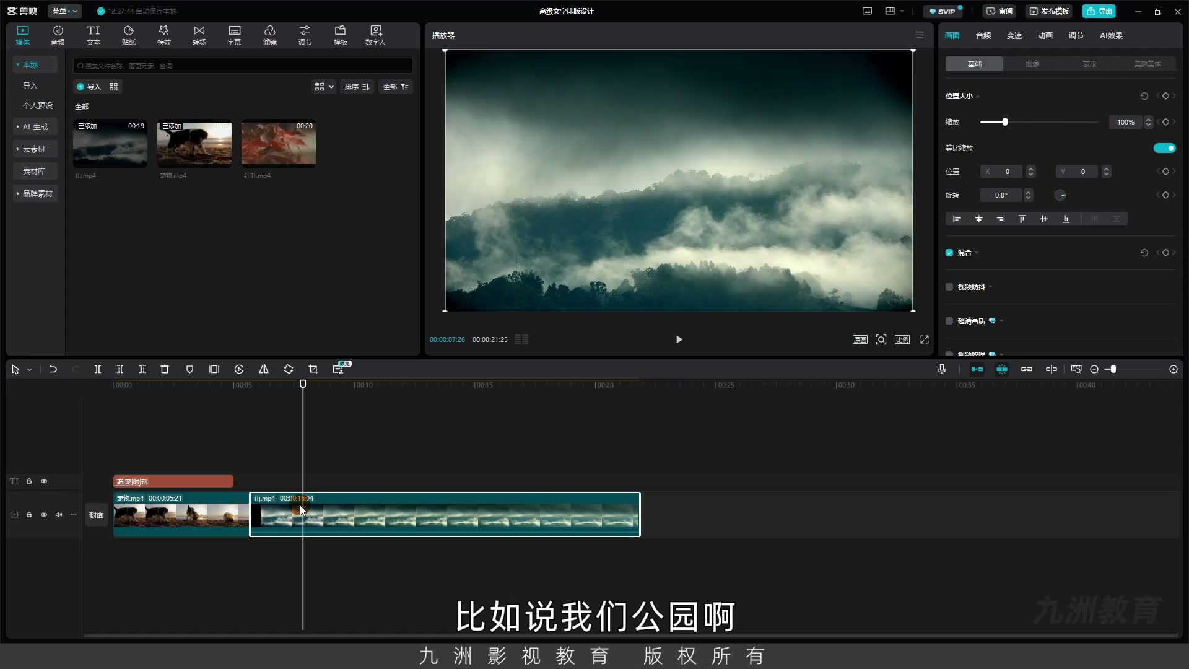Mute the main video track audio
The width and height of the screenshot is (1189, 669).
pos(59,515)
